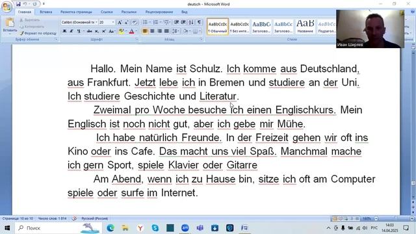The height and width of the screenshot is (234, 416).
Task: Open Windows Start menu
Action: coord(7,228)
